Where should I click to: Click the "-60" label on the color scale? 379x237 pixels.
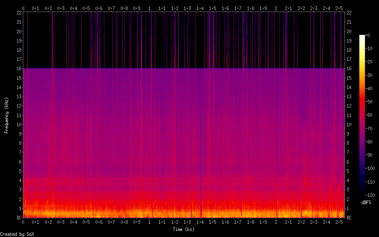[x=369, y=115]
